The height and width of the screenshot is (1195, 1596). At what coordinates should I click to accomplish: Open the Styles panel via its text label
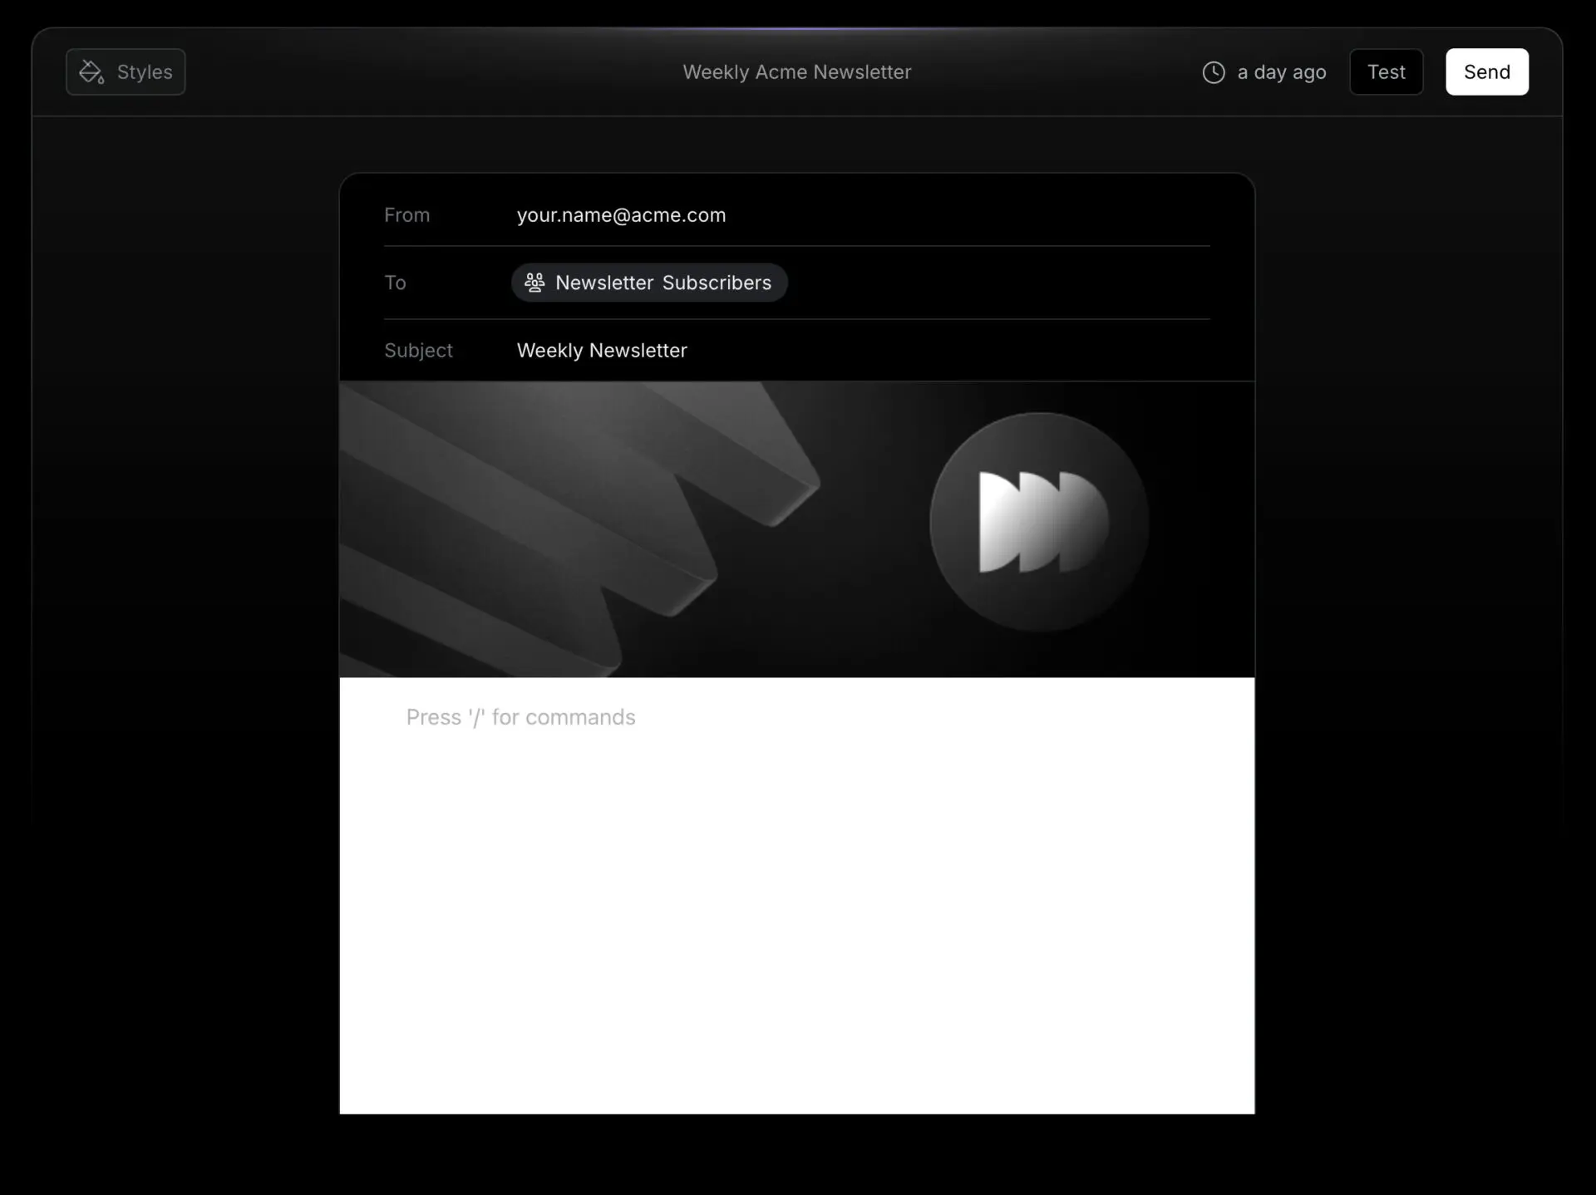145,72
